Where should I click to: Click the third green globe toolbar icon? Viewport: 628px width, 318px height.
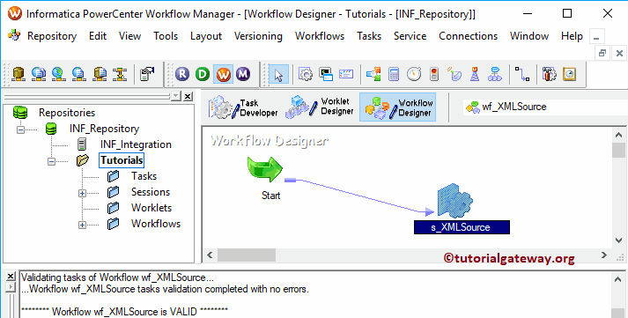tap(58, 74)
